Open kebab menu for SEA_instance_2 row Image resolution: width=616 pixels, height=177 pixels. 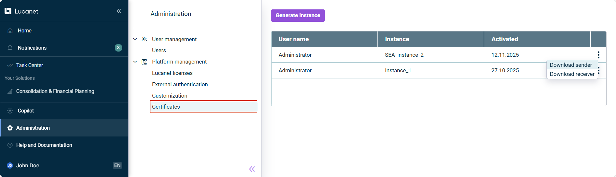tap(598, 55)
